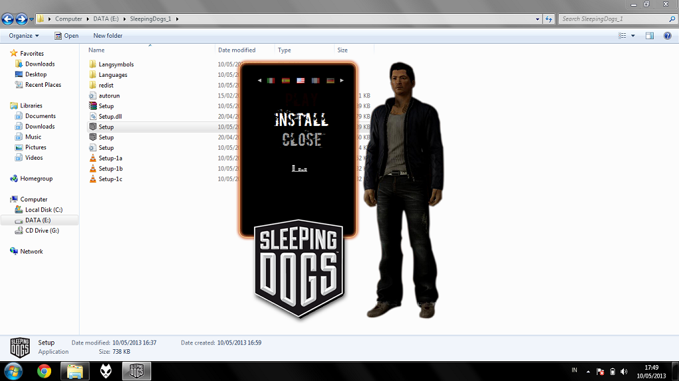The height and width of the screenshot is (381, 679).
Task: Open Favorites in navigation pane
Action: pos(32,53)
